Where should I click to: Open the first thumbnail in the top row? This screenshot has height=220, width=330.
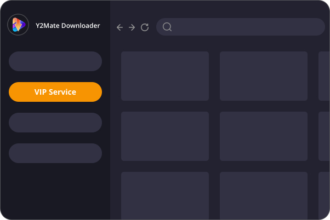point(165,76)
